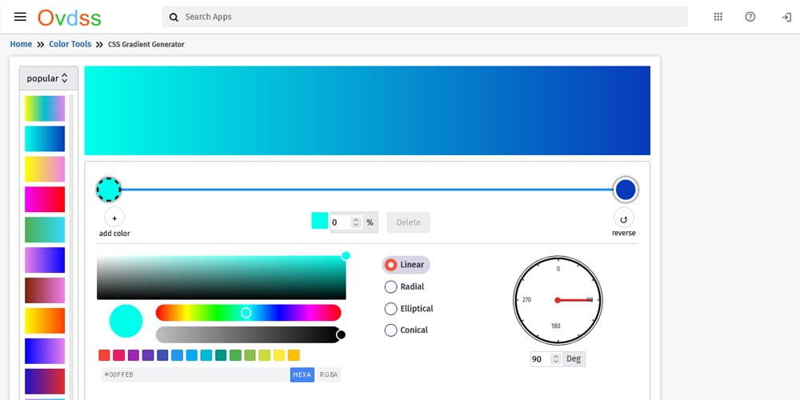
Task: Choose the yellow-to-orange preset gradient
Action: (45, 321)
